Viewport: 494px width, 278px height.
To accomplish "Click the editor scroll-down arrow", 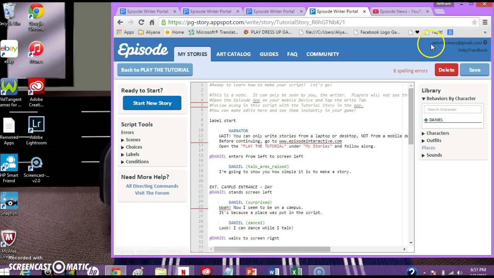I will [x=411, y=243].
